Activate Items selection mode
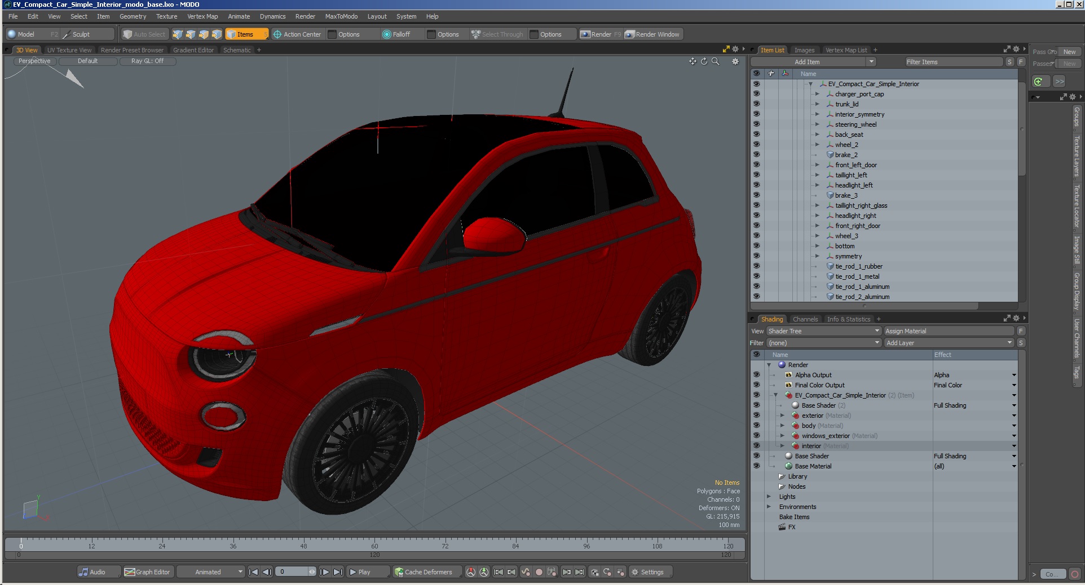Image resolution: width=1085 pixels, height=585 pixels. [246, 34]
